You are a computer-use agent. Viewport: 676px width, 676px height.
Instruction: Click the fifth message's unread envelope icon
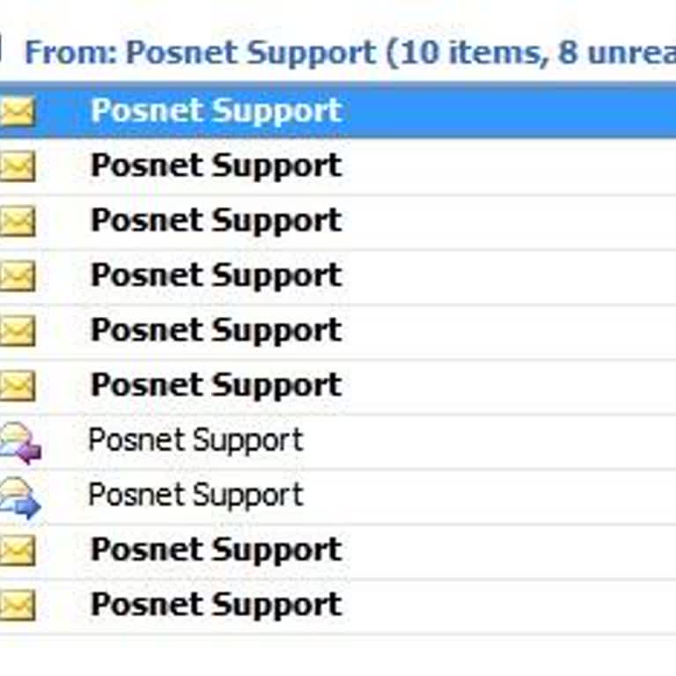click(18, 331)
